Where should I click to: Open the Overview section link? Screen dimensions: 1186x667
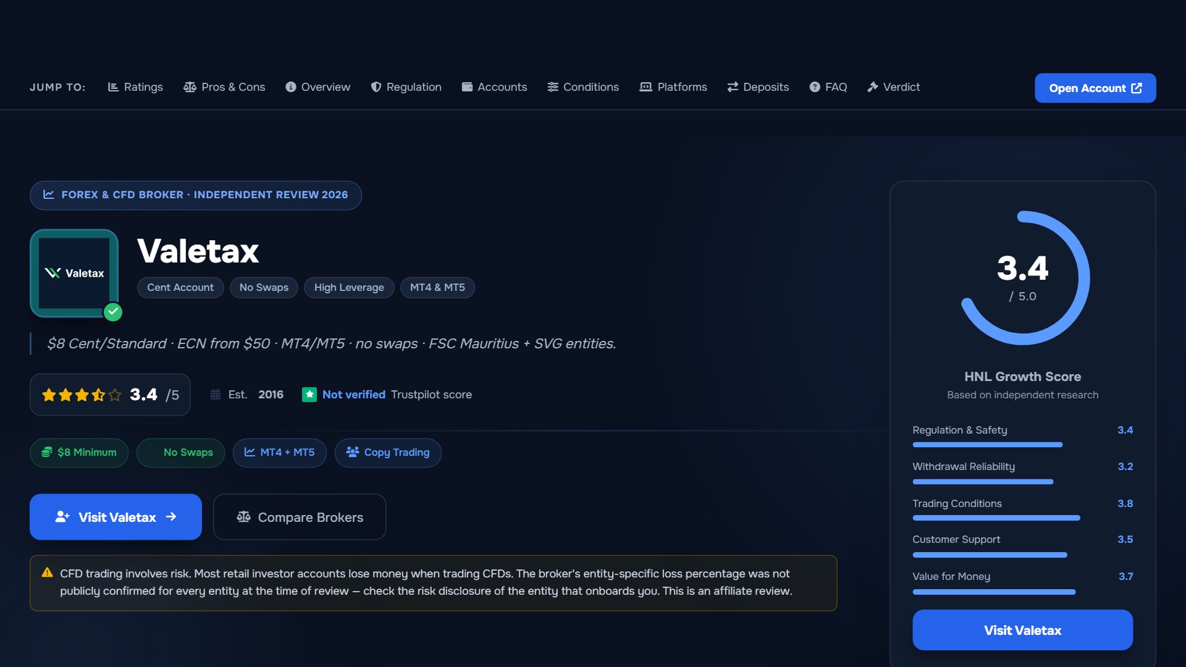pyautogui.click(x=318, y=87)
